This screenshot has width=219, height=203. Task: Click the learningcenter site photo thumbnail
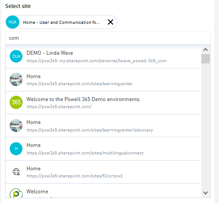[x=16, y=79]
